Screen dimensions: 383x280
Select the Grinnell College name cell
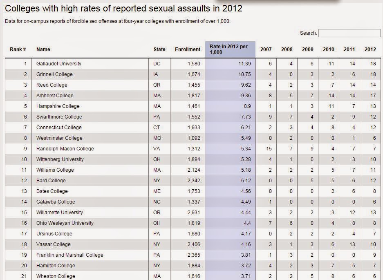(x=54, y=74)
